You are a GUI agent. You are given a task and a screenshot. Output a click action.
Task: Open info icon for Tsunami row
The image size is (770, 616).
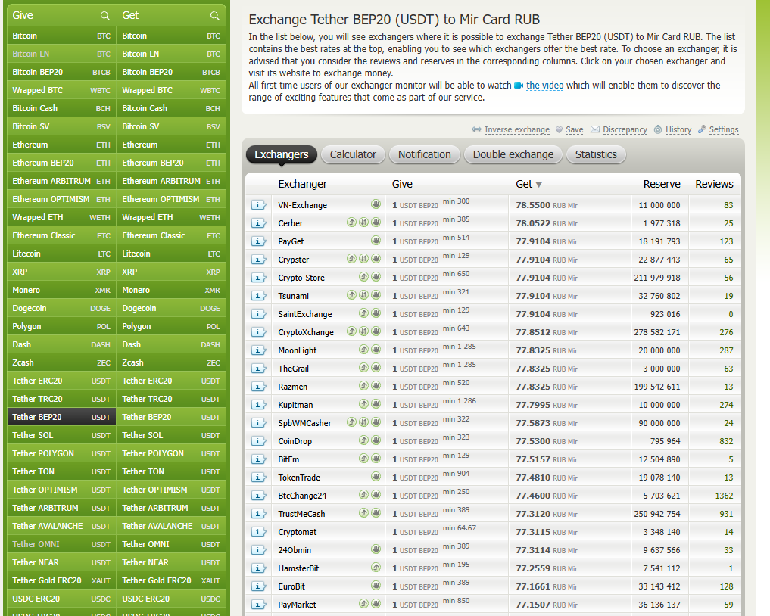[258, 296]
